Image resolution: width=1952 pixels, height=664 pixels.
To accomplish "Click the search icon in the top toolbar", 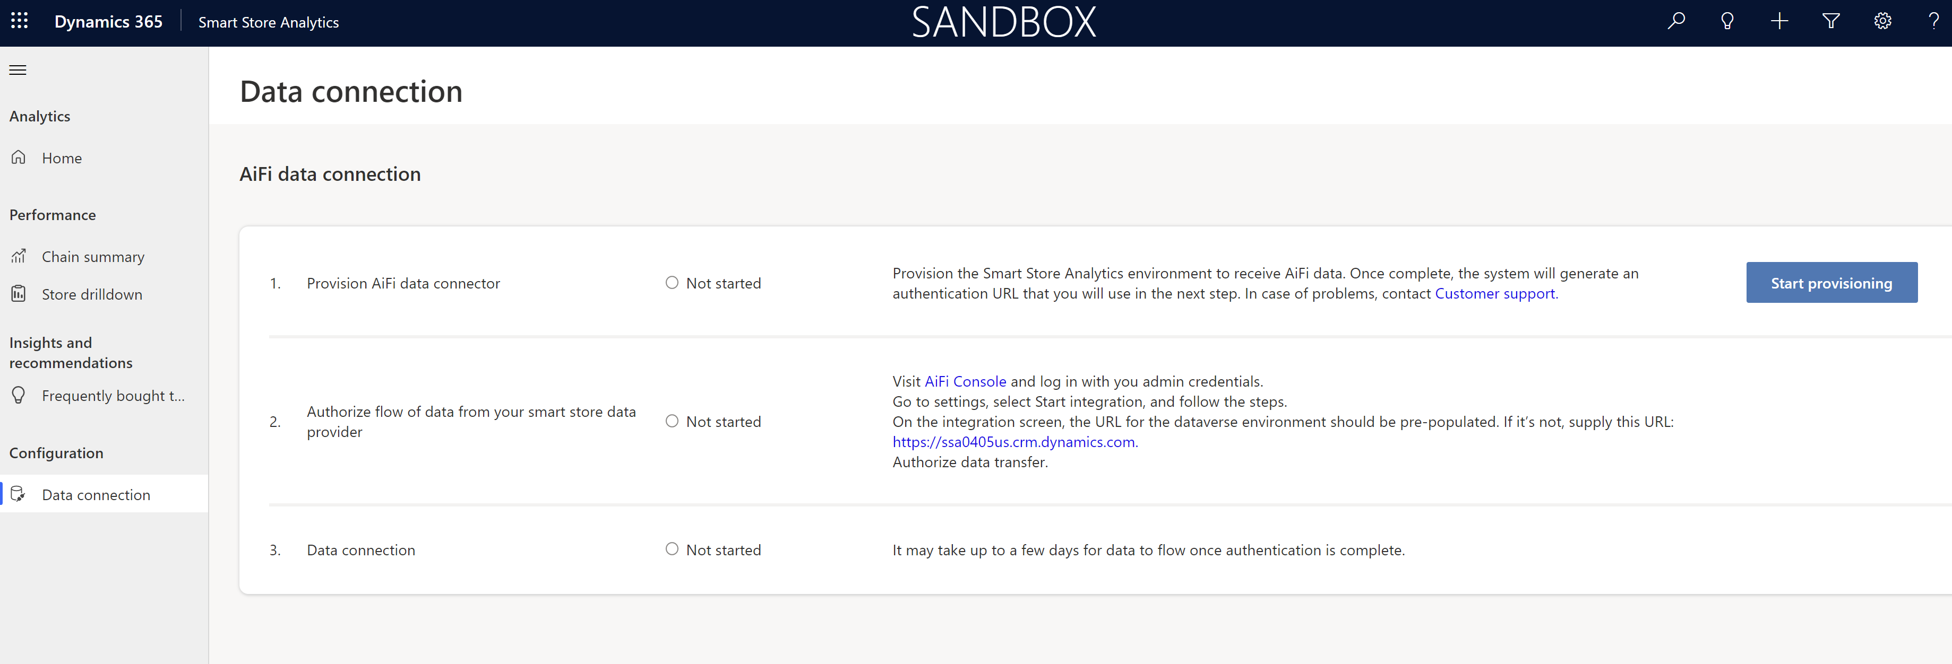I will [x=1678, y=22].
